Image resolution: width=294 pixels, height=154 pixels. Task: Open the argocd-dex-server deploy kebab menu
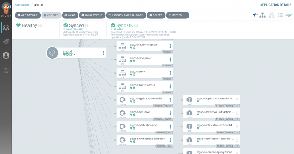[x=170, y=113]
